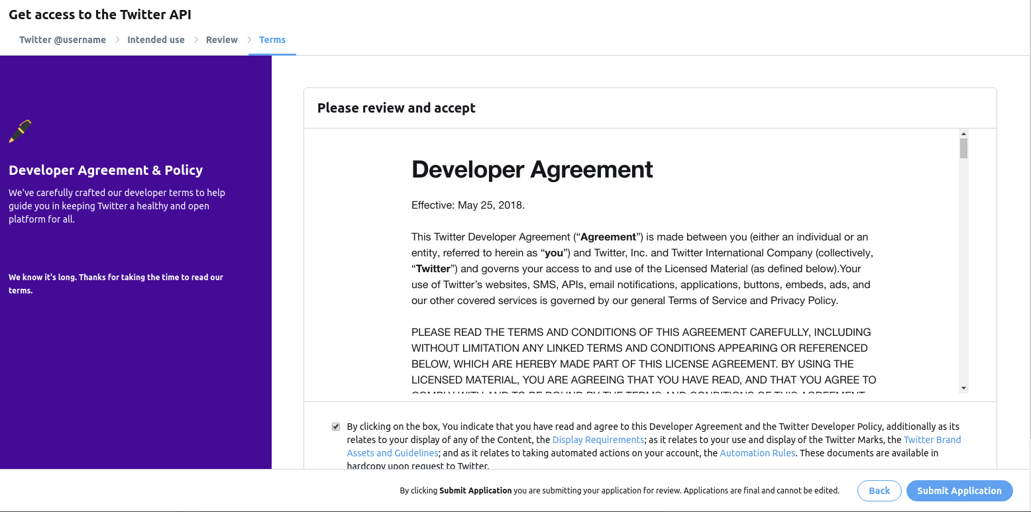Click the chevron between Intended use and Review
This screenshot has width=1031, height=512.
point(195,40)
